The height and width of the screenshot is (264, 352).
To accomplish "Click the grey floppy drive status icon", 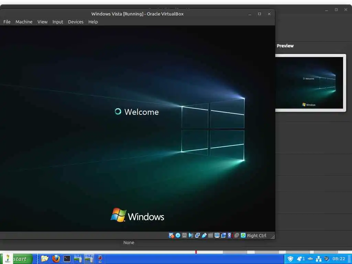I will 184,235.
